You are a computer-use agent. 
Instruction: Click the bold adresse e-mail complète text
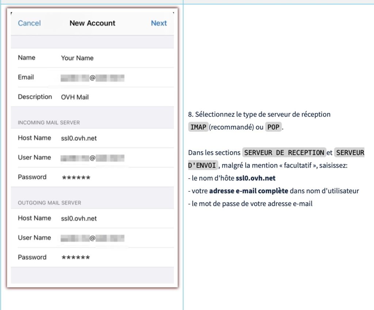point(249,191)
